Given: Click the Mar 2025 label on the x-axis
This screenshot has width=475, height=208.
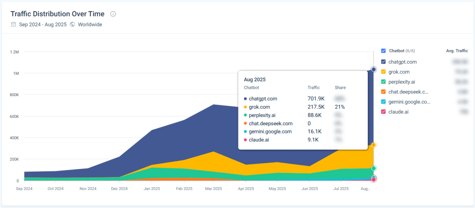Looking at the screenshot, I should click(213, 189).
